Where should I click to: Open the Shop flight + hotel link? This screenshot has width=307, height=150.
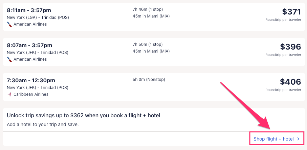273,139
